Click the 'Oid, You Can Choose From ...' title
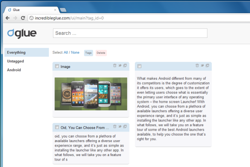The image size is (250, 167). click(85, 128)
